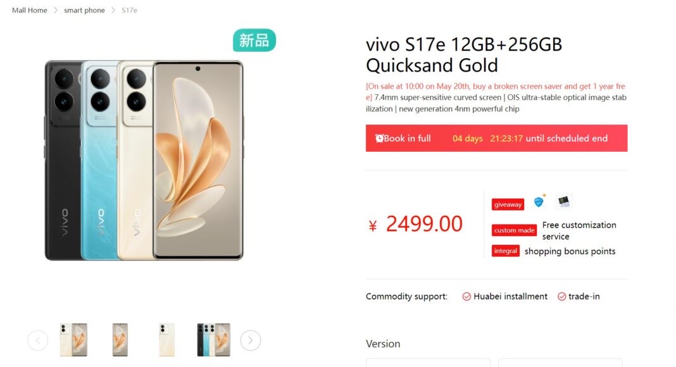This screenshot has height=367, width=676.
Task: Select the S17e breadcrumb item
Action: (x=129, y=10)
